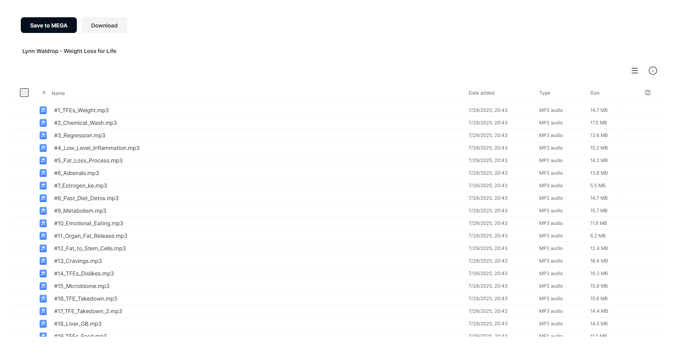Click audio icon for #13_Cravings.mp3
Screen dimensions: 687x361
tap(43, 261)
